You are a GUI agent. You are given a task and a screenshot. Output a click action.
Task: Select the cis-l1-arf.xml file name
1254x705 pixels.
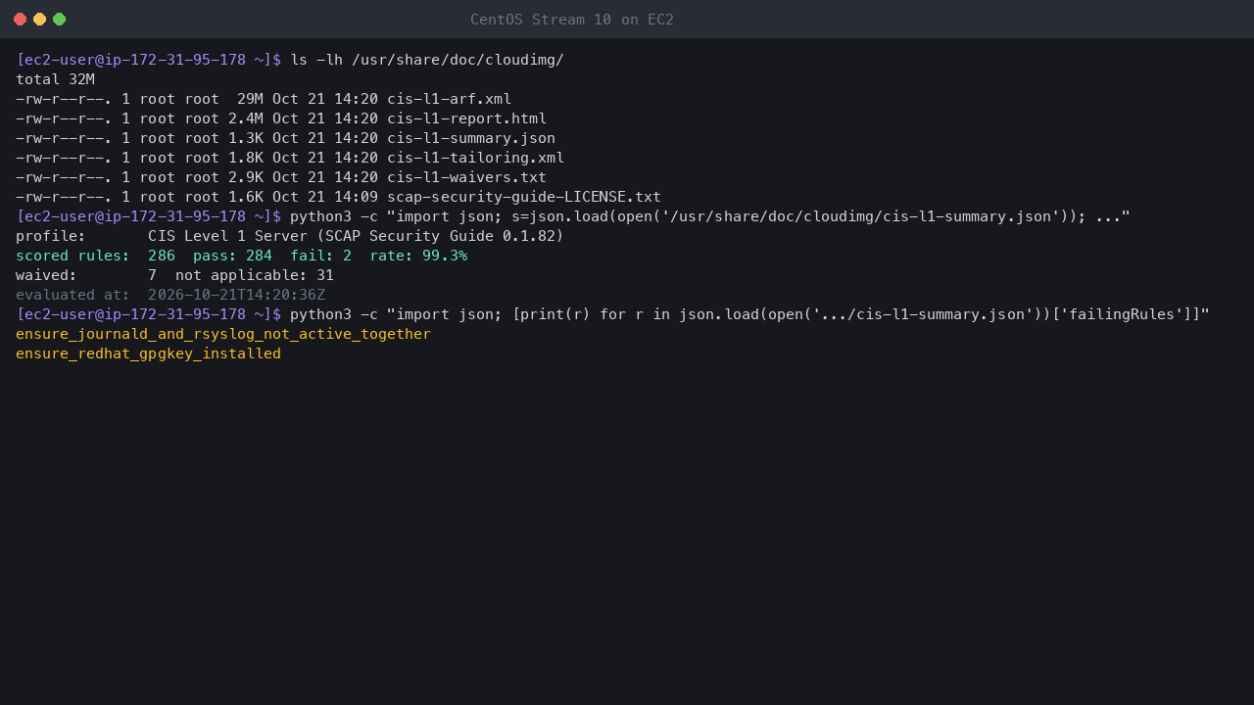pos(450,99)
